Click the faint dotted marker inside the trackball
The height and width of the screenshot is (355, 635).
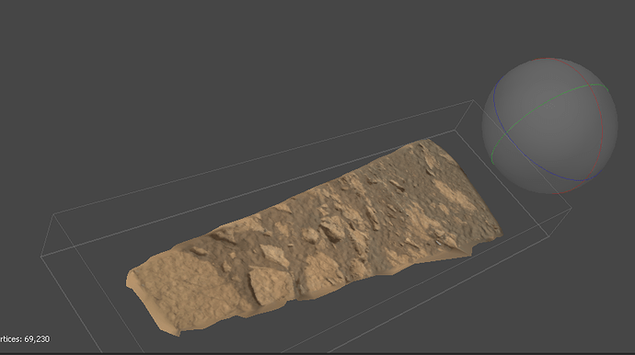[x=550, y=105]
